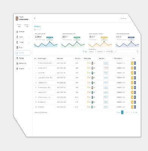Click the yellow line chart stat card
This screenshot has width=148, height=151.
coord(100,40)
